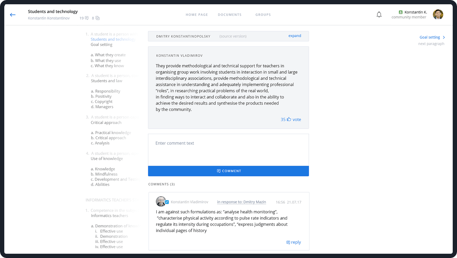Click the 'KONSTANTIN VLADIMIROV' version author label
This screenshot has height=258, width=457.
[179, 56]
